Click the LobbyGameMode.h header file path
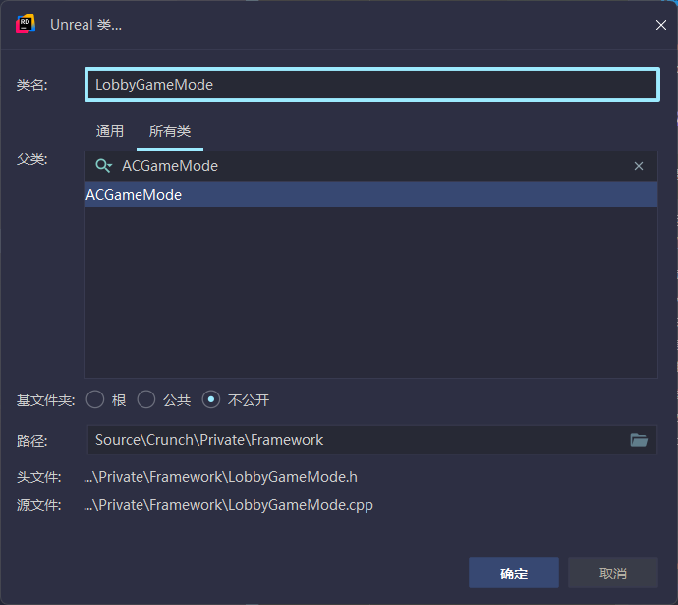The image size is (678, 605). tap(220, 477)
